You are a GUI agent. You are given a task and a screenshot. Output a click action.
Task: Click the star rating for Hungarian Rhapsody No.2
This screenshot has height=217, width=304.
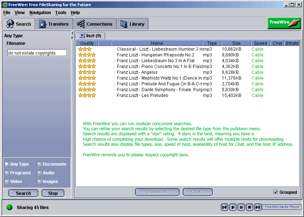[x=87, y=55]
